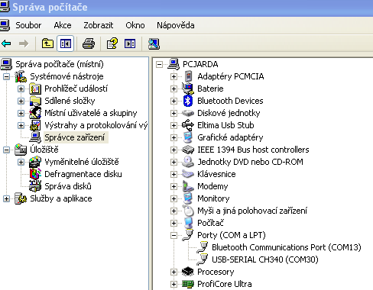Click the Sdílené složky folder icon
Screen dimensions: 373x290
point(35,101)
